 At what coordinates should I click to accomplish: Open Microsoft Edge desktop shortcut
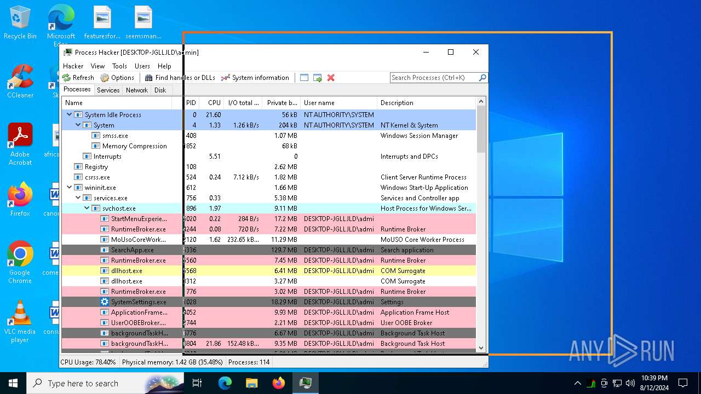click(61, 26)
